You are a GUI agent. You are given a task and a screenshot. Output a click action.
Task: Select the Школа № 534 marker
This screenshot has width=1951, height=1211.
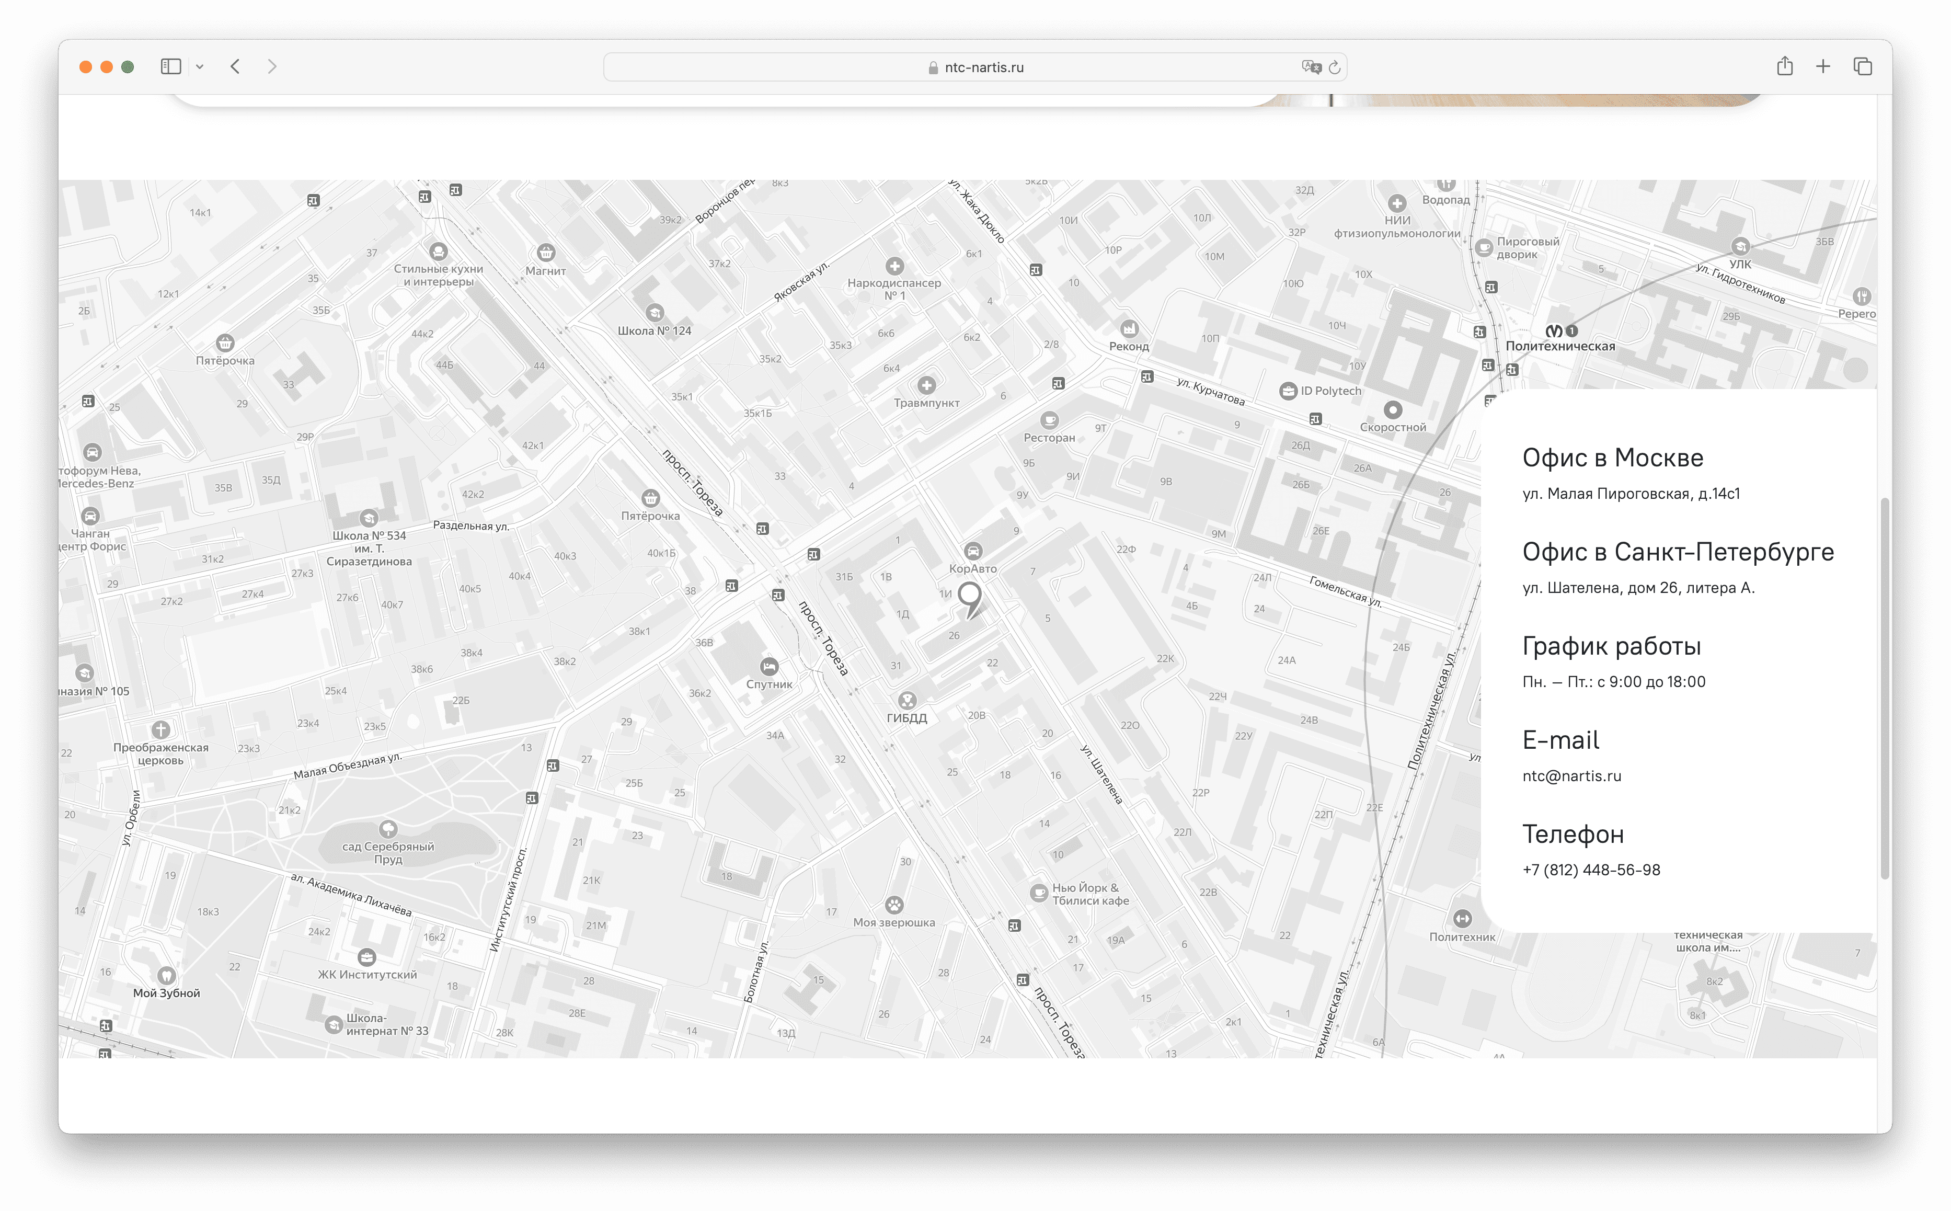[368, 518]
